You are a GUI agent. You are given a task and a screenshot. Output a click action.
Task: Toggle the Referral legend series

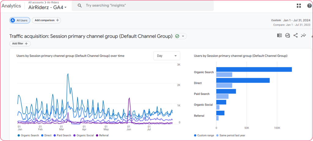click(x=102, y=135)
